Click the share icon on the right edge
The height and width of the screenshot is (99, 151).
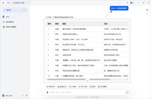click(147, 10)
